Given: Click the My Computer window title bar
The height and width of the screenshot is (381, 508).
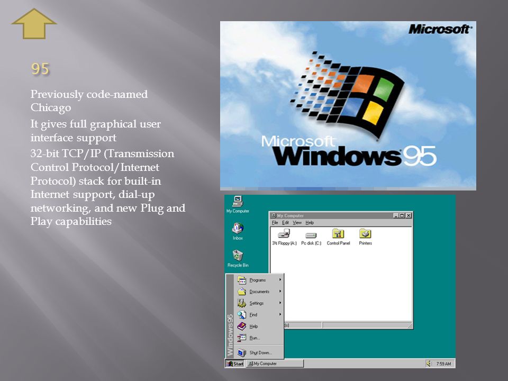Looking at the screenshot, I should [341, 215].
